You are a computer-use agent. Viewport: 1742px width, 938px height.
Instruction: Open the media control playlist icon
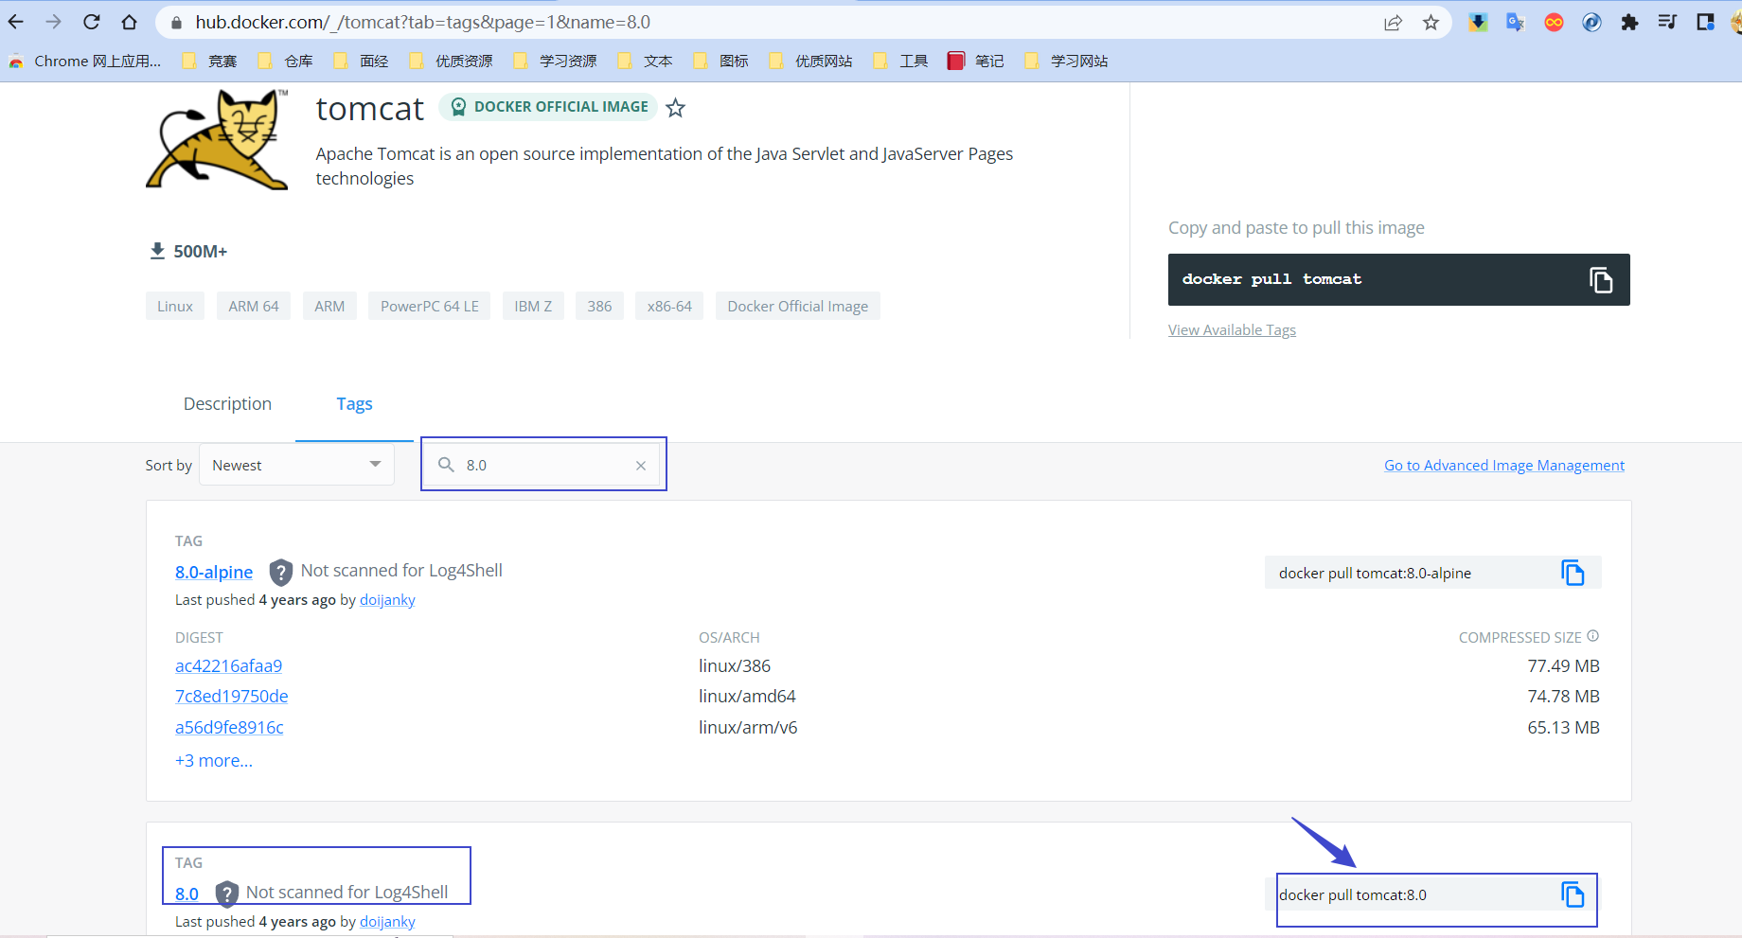1667,22
